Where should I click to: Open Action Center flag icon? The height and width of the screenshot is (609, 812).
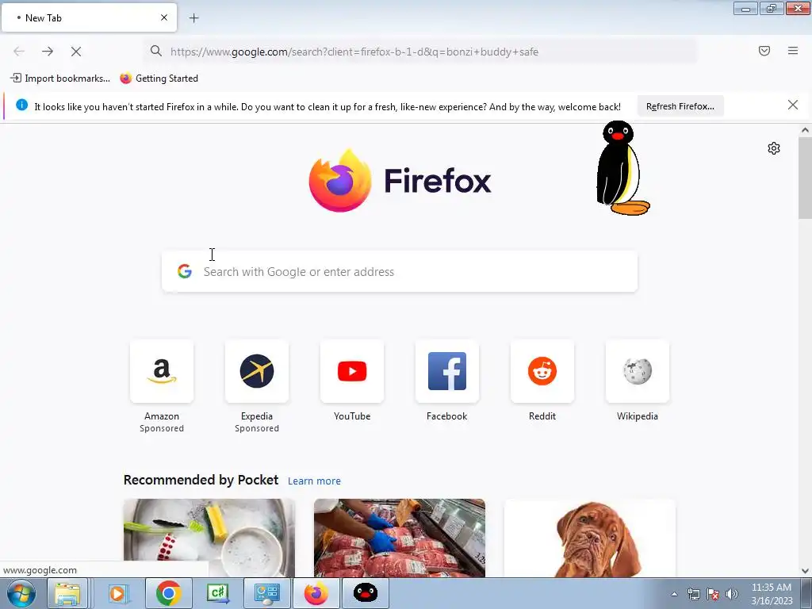click(713, 594)
